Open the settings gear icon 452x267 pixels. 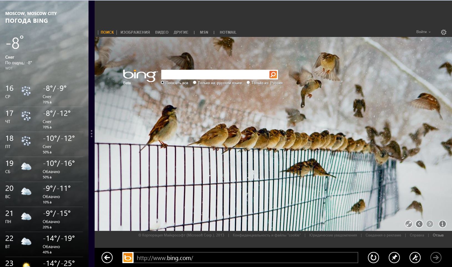[x=444, y=32]
